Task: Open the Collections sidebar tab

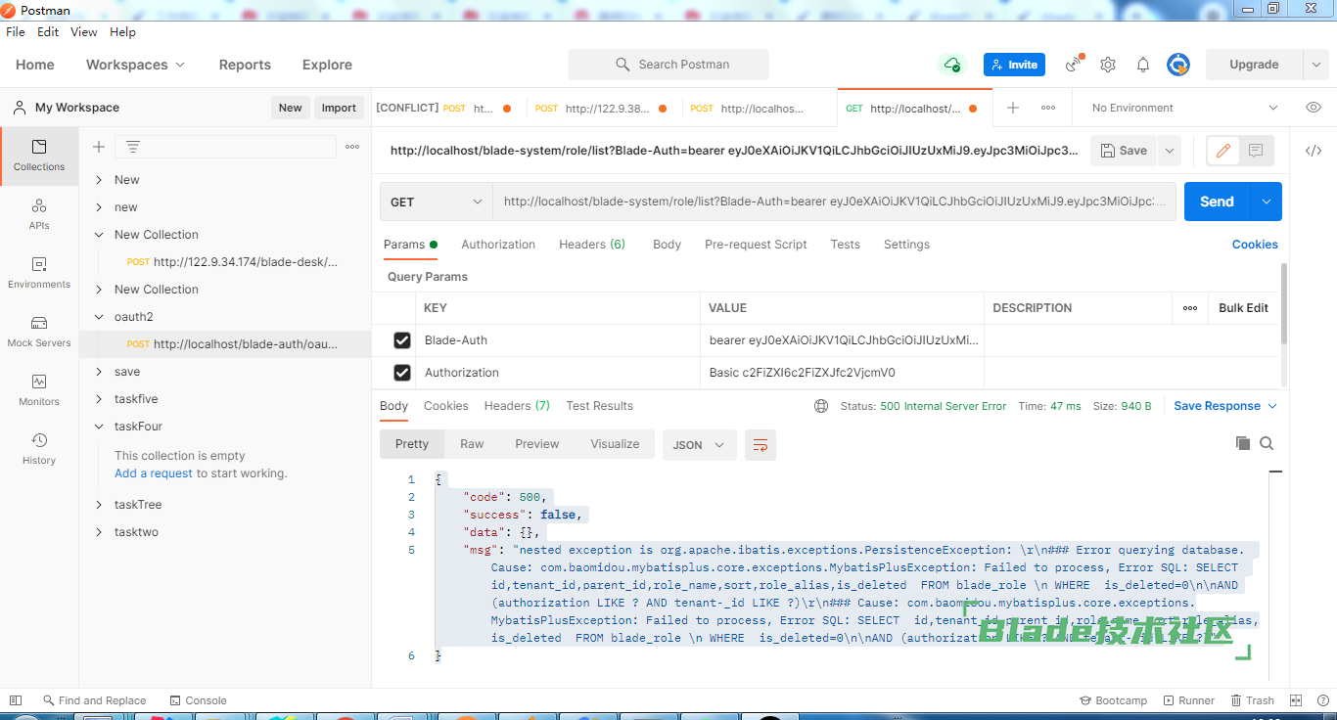Action: [x=39, y=156]
